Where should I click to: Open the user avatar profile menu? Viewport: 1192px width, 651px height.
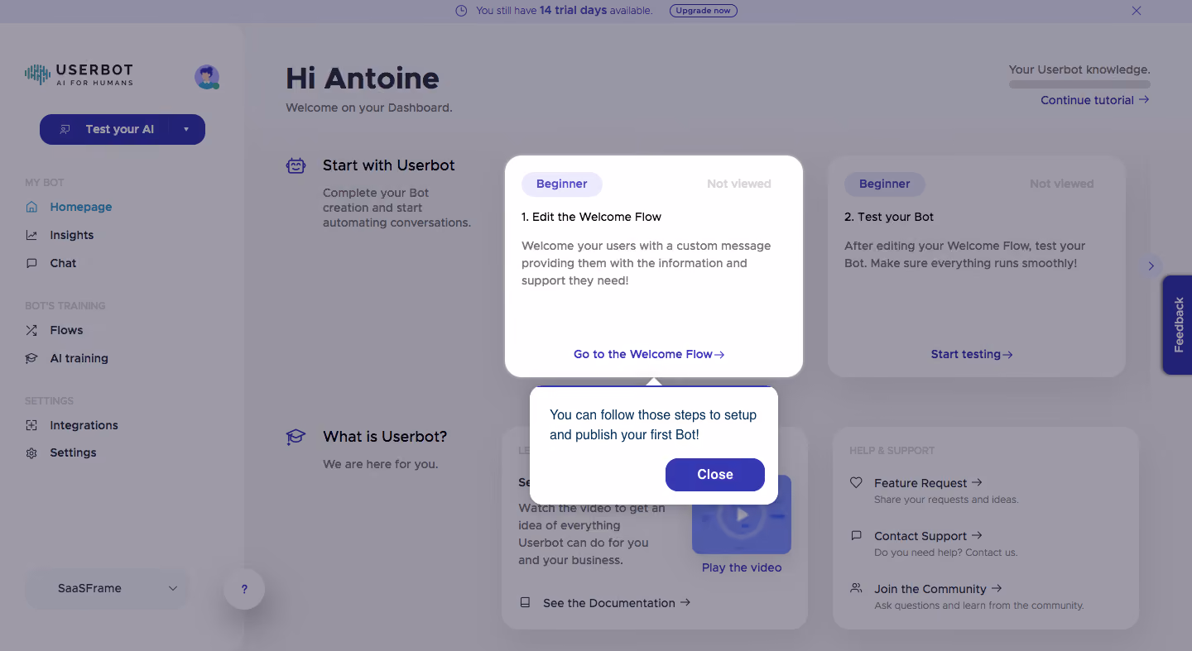click(x=207, y=77)
